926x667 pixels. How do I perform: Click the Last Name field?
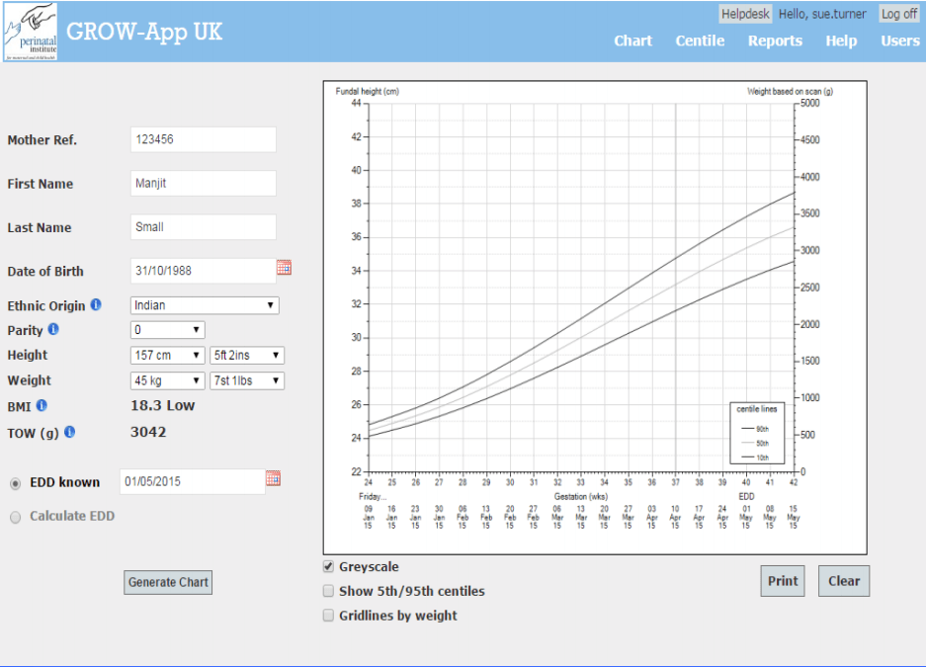tap(204, 226)
